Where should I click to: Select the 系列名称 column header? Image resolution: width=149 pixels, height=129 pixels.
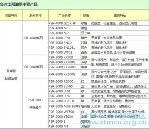(35, 15)
